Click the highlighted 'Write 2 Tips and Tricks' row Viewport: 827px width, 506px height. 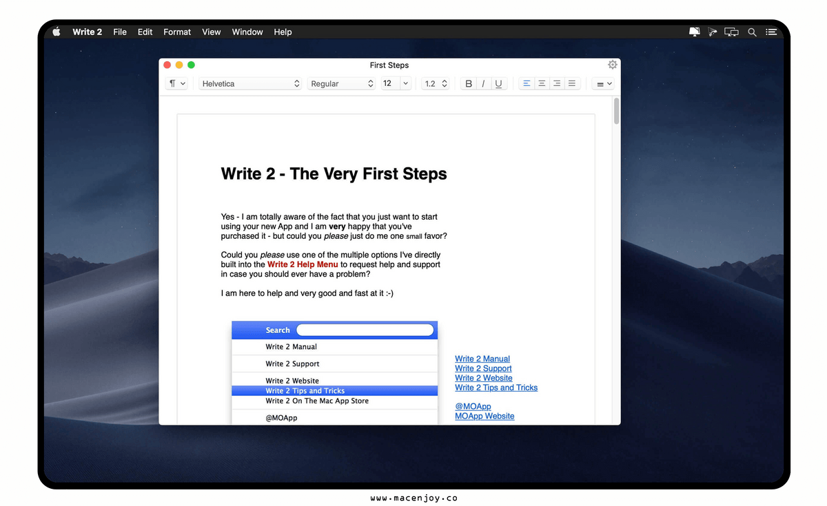[x=334, y=390]
